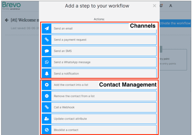Click the payment request link icon
This screenshot has width=196, height=135.
click(47, 40)
